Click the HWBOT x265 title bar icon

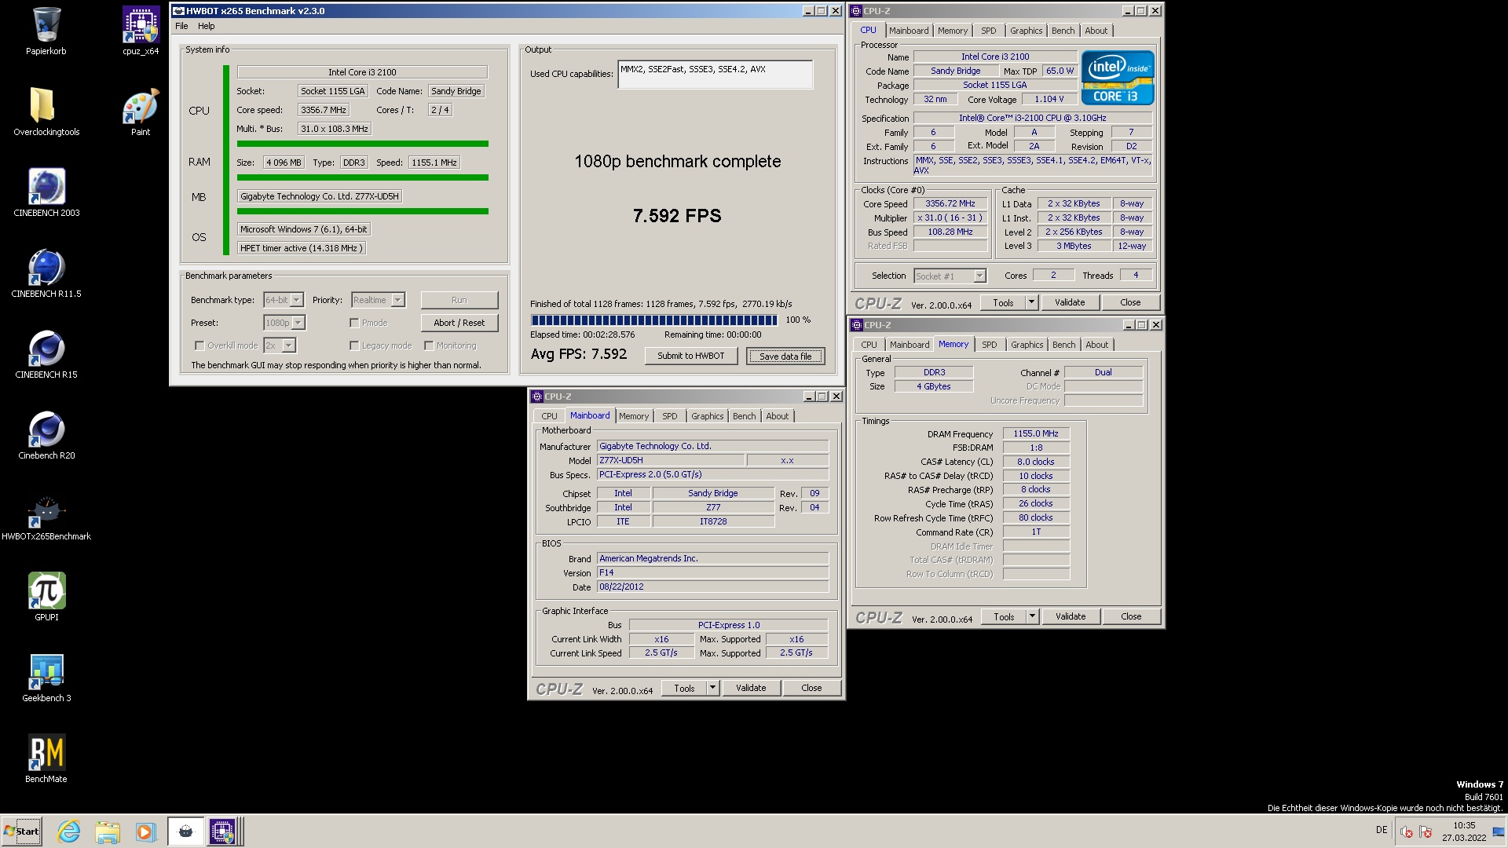click(178, 11)
